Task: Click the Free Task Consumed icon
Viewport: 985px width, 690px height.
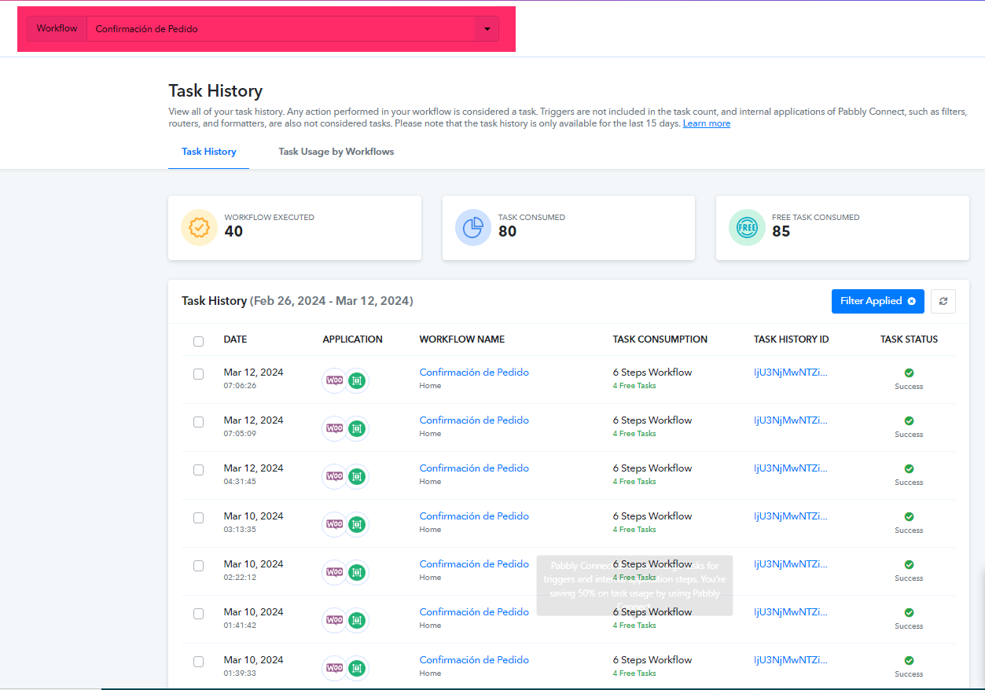Action: tap(747, 228)
